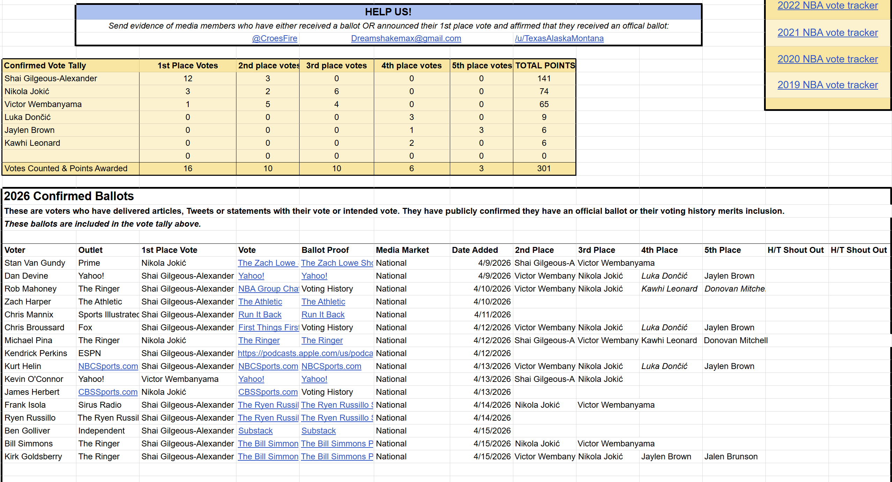Open Zach Harper's The Athletic vote link
Viewport: 892px width, 482px height.
(260, 302)
